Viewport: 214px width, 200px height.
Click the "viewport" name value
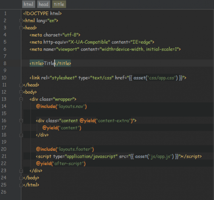(68, 49)
